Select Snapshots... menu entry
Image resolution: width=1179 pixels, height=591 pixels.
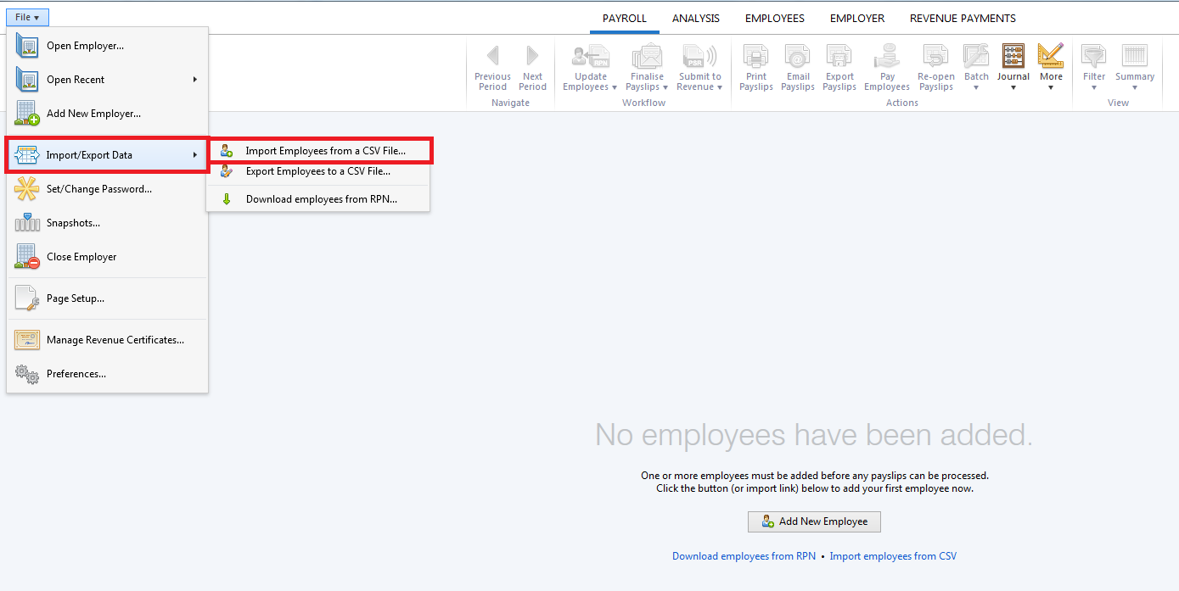pyautogui.click(x=107, y=223)
